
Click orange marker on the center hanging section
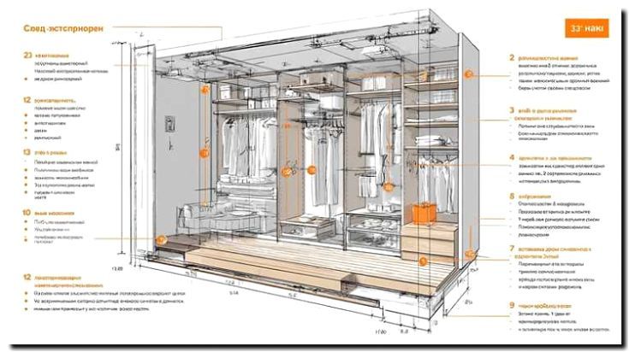click(312, 169)
